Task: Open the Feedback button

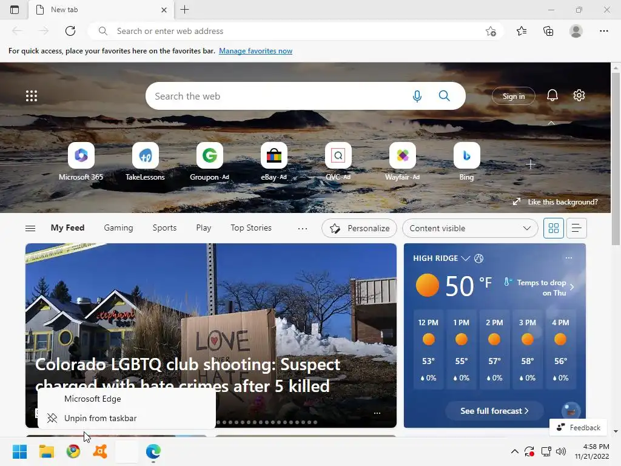Action: (578, 428)
